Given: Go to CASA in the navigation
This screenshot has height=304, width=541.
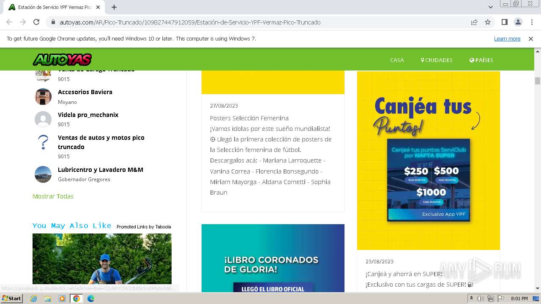Looking at the screenshot, I should (397, 60).
